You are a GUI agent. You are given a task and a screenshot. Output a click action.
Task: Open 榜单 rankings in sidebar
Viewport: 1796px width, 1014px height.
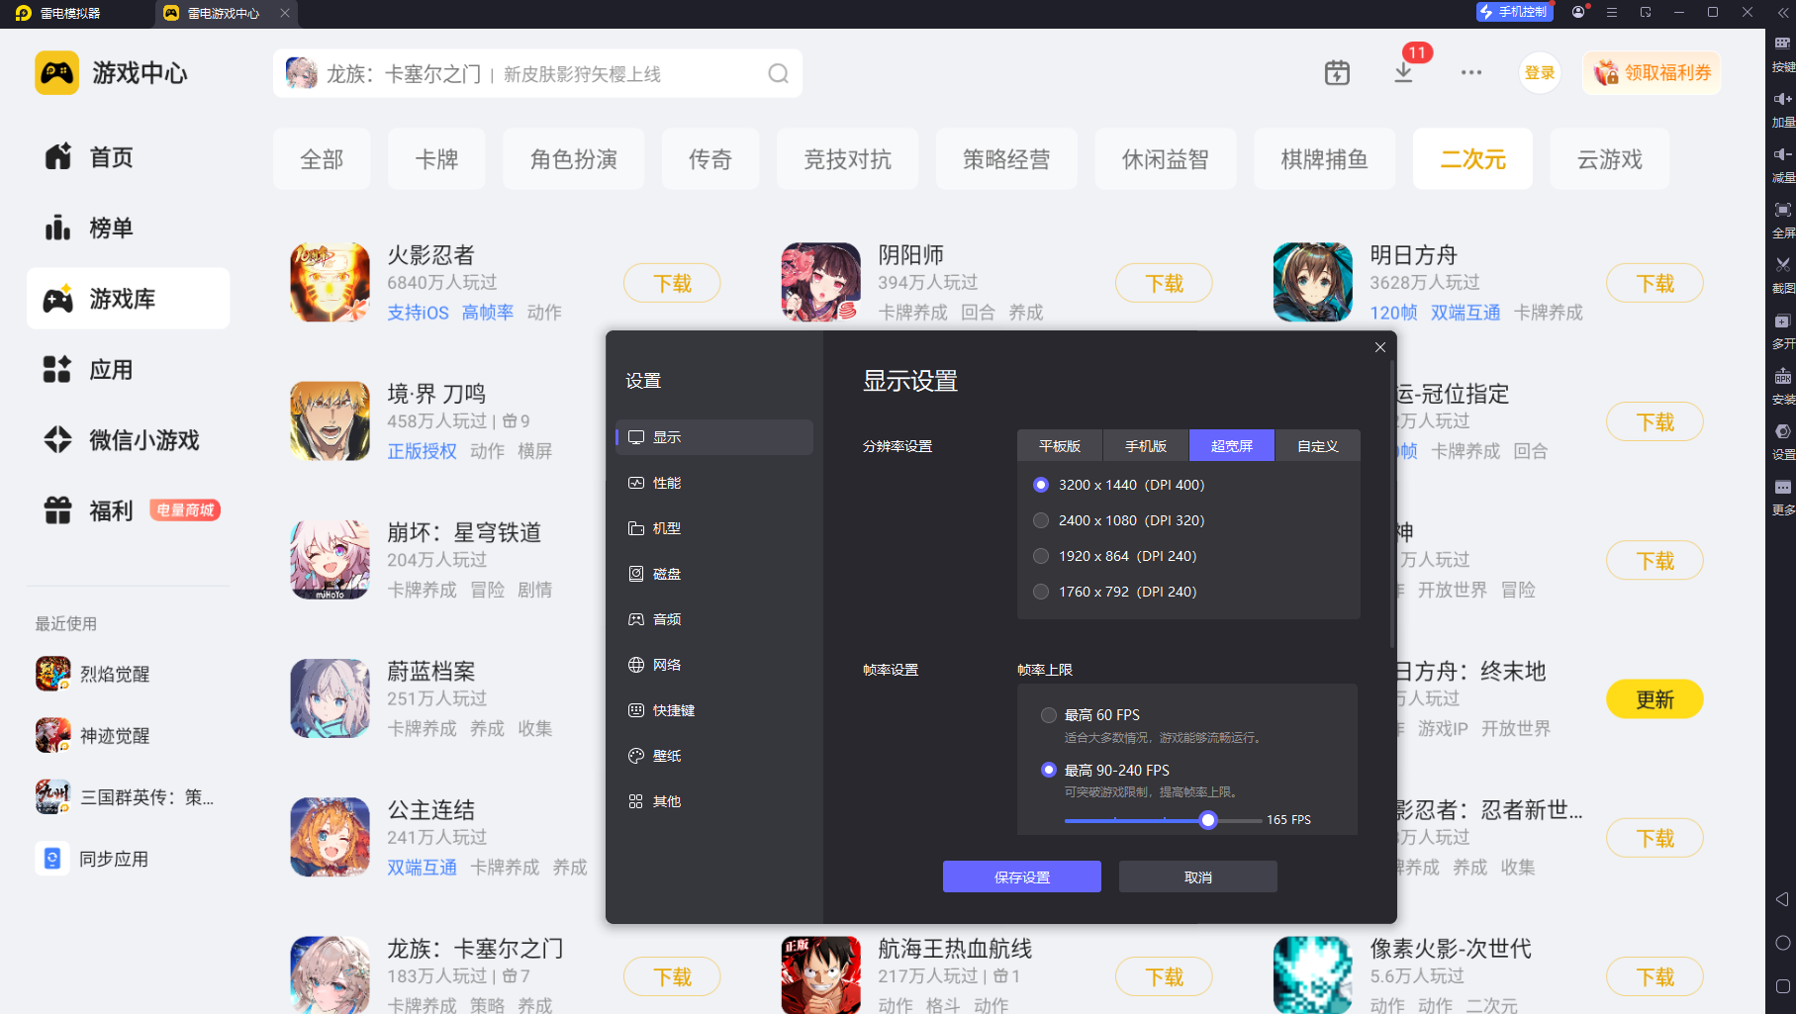pos(129,229)
